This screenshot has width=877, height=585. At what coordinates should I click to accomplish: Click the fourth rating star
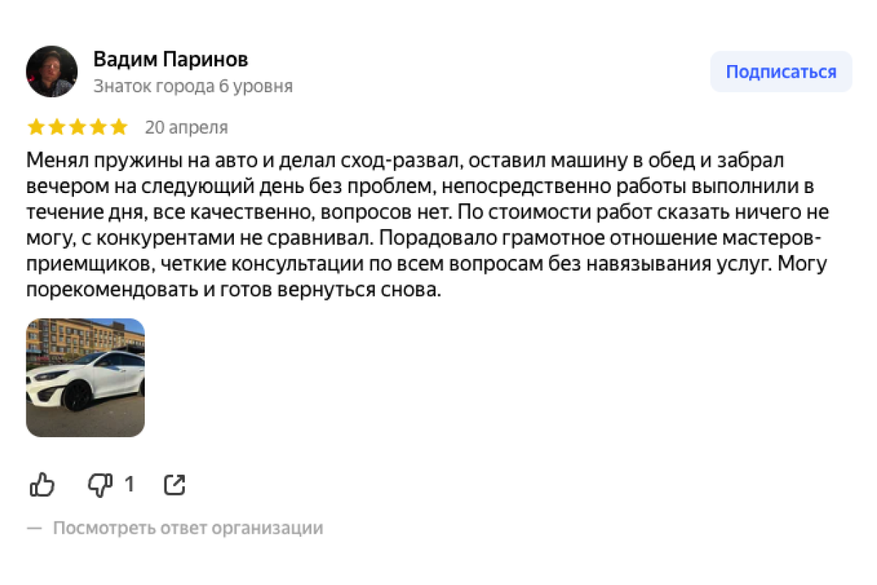click(x=97, y=127)
